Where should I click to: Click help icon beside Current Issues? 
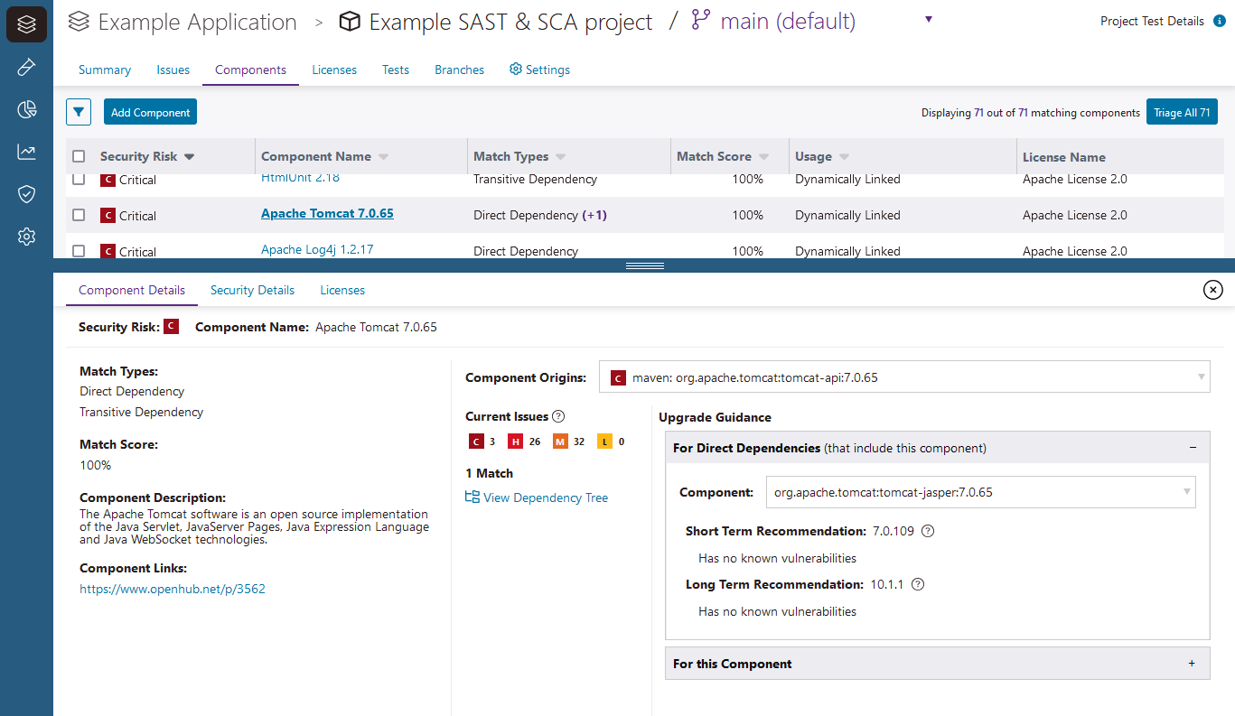558,416
